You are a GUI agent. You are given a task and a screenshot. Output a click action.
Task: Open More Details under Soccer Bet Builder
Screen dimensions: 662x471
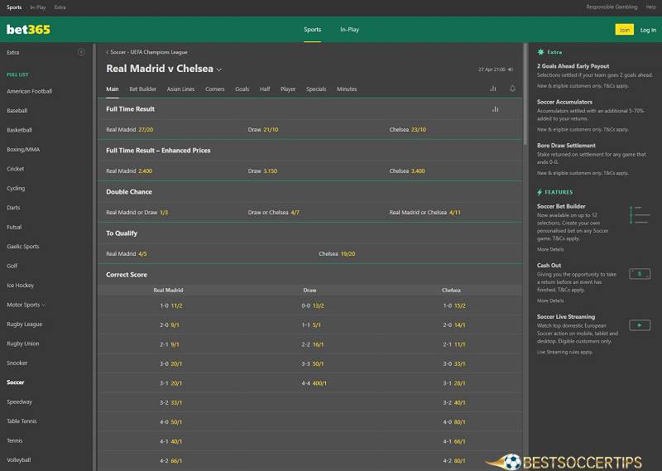(x=550, y=249)
